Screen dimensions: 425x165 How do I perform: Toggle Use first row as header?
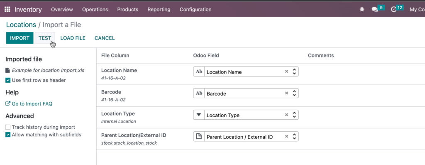(x=8, y=80)
